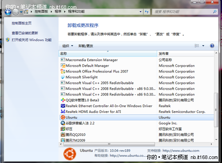The width and height of the screenshot is (222, 163).
Task: Click the magnifier search icon
Action: (x=215, y=12)
